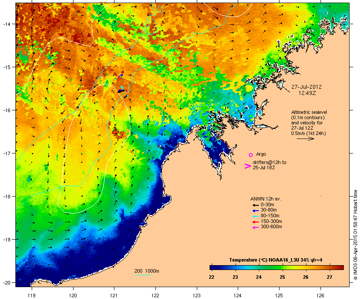
Task: Click the 200 1000m isobath label
Action: click(147, 271)
